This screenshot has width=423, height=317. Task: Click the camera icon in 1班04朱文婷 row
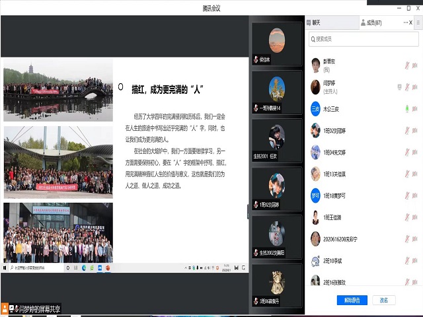pyautogui.click(x=415, y=153)
